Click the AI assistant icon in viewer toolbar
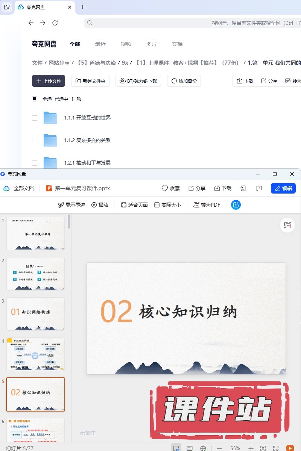The width and height of the screenshot is (301, 451). 236,205
